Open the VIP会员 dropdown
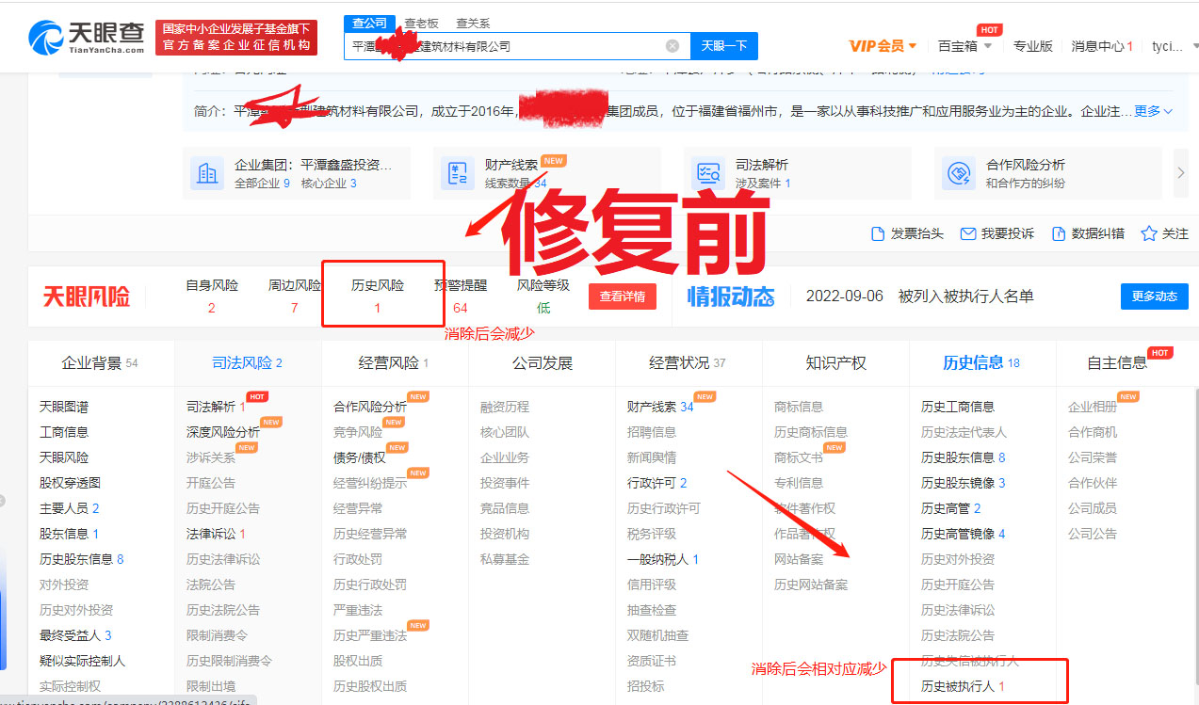 (x=883, y=46)
